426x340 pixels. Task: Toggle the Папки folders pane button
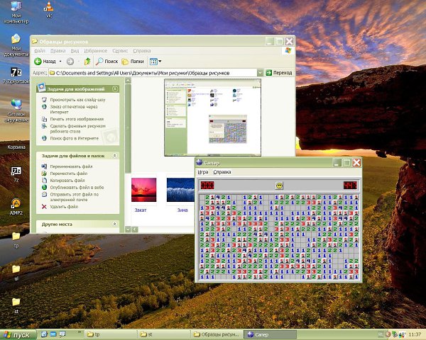[133, 62]
